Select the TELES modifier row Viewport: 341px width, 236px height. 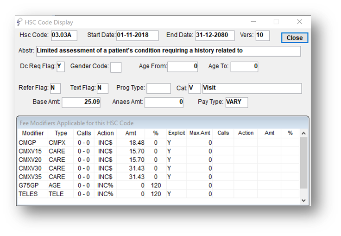click(158, 194)
